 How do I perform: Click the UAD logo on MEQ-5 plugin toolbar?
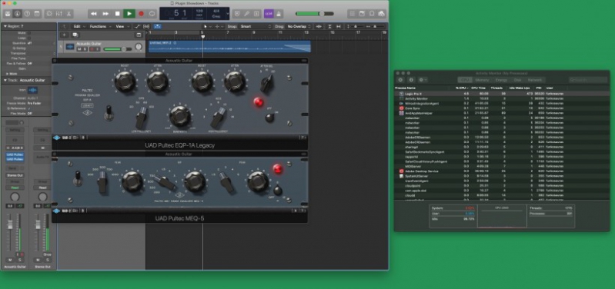[x=56, y=211]
